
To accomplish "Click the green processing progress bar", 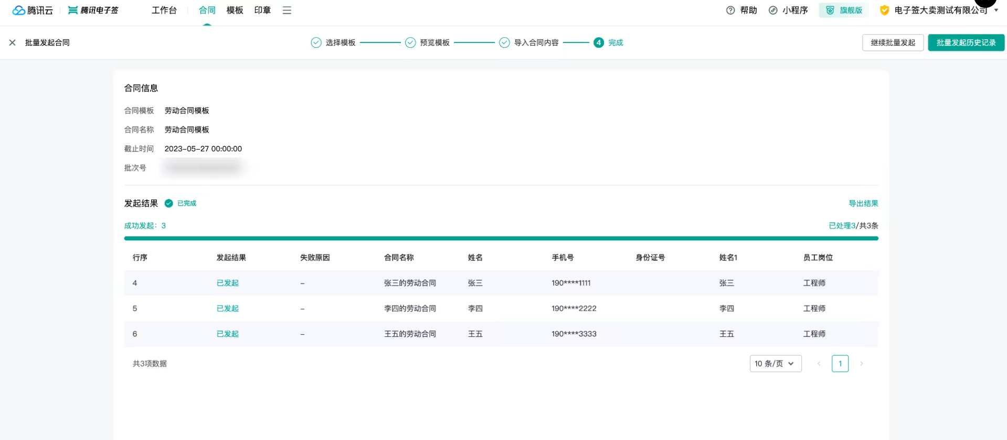I will [501, 238].
